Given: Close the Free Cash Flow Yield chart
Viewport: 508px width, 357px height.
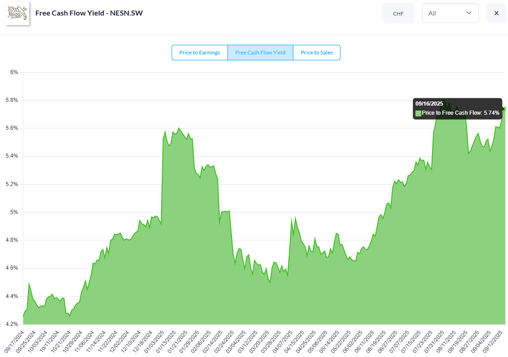Looking at the screenshot, I should click(x=497, y=13).
